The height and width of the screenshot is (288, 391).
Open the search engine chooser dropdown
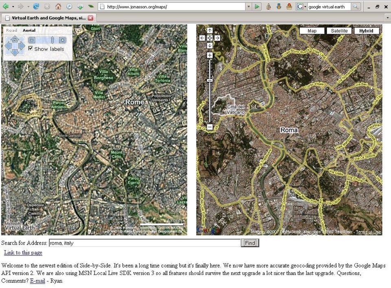coord(305,7)
